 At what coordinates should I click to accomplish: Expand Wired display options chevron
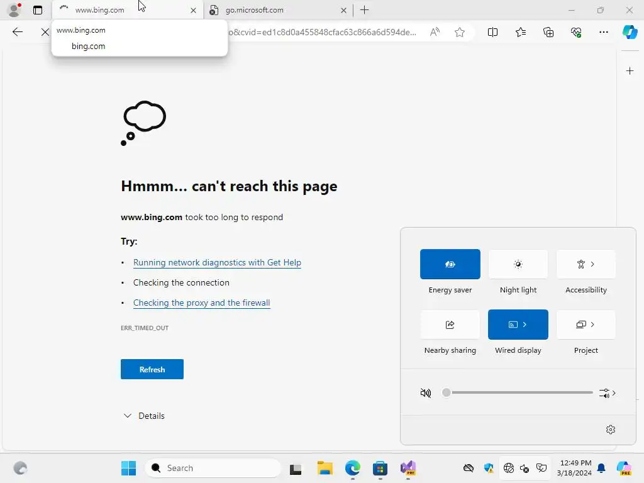pyautogui.click(x=525, y=325)
